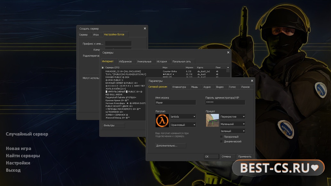
Task: Click the scroll-up arrow in Серверы list
Action: point(228,67)
